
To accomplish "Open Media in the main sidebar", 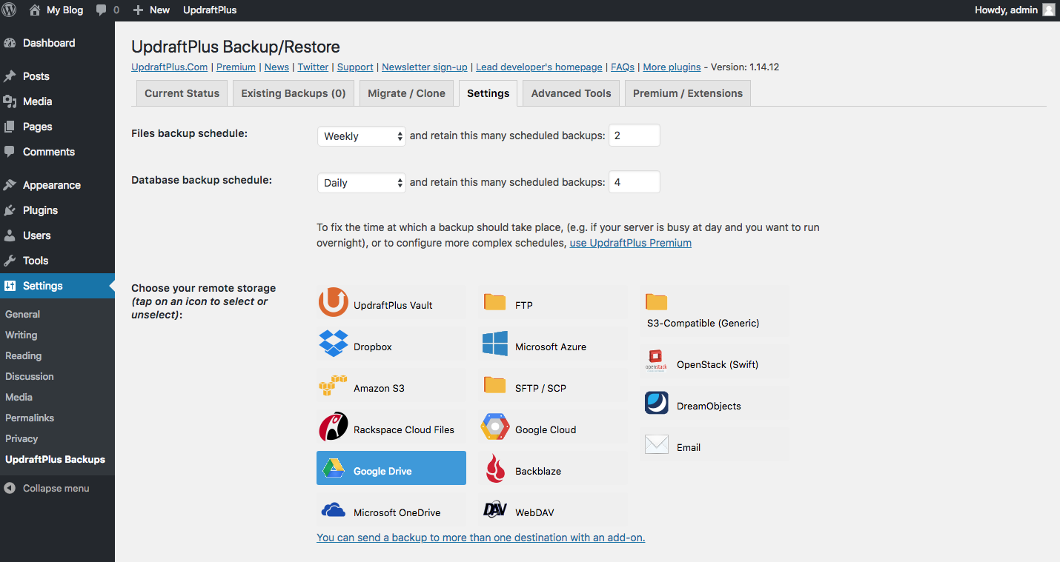I will (57, 101).
